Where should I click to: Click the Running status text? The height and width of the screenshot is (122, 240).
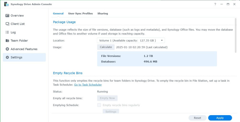click(102, 92)
